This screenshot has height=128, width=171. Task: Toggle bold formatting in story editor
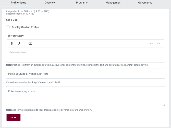[12, 43]
